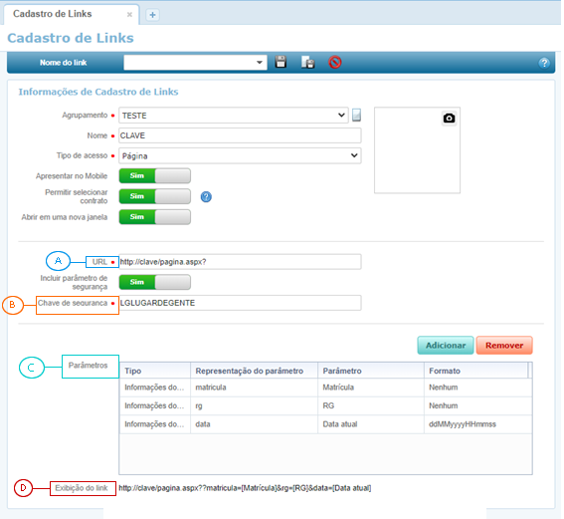Click the empty image thumbnail box
Image resolution: width=564 pixels, height=519 pixels.
(x=417, y=150)
